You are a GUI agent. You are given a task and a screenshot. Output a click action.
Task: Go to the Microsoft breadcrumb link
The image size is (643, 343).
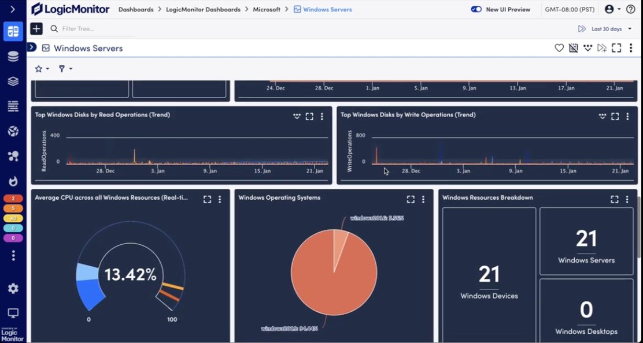click(x=267, y=9)
